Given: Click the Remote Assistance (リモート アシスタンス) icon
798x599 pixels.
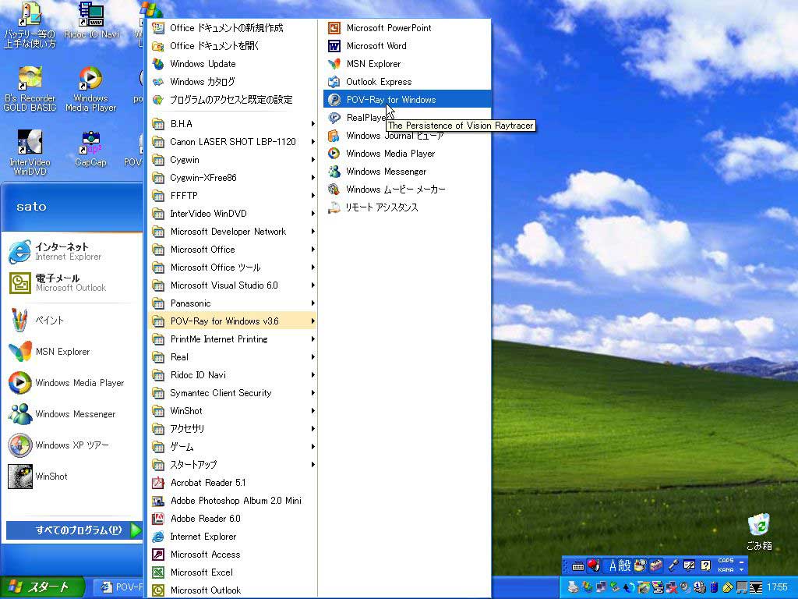Looking at the screenshot, I should point(334,207).
